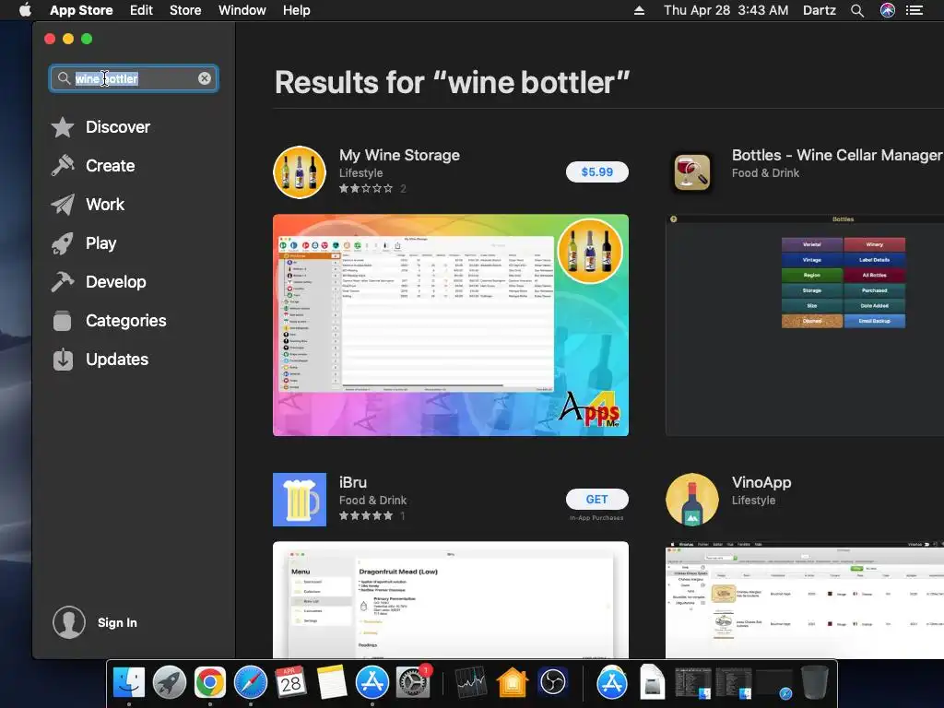This screenshot has width=944, height=708.
Task: Click My Wine Storage two-star rating
Action: 366,188
